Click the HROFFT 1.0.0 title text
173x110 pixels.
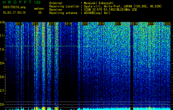[22, 2]
